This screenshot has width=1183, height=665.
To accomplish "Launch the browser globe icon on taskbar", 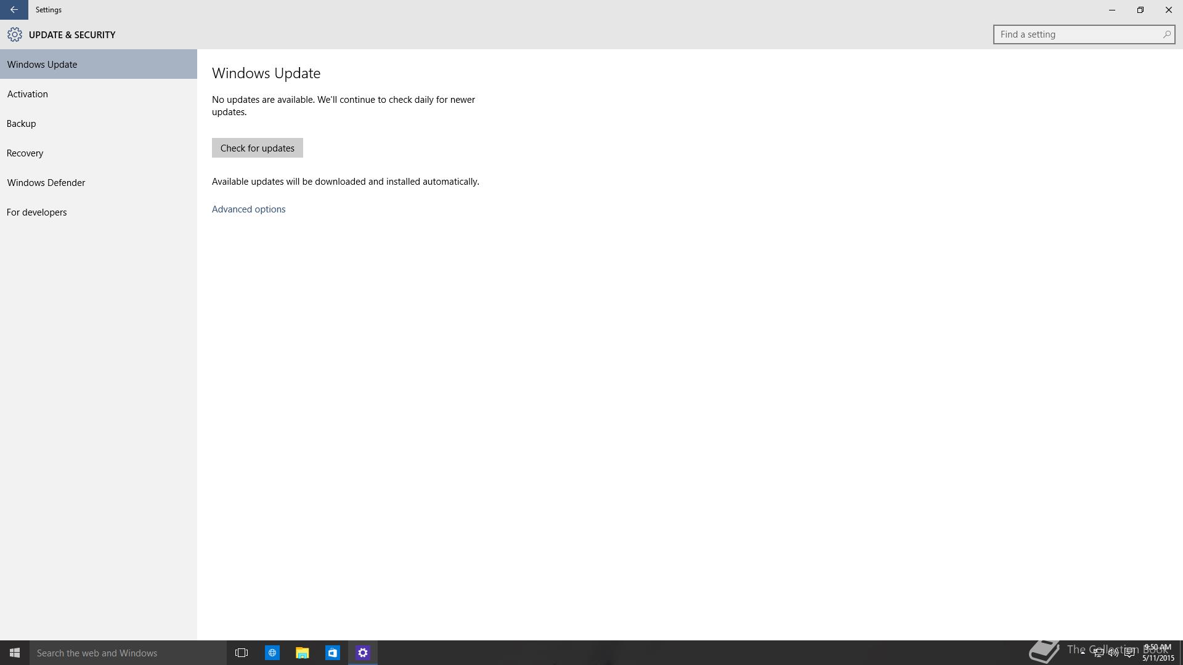I will 272,653.
